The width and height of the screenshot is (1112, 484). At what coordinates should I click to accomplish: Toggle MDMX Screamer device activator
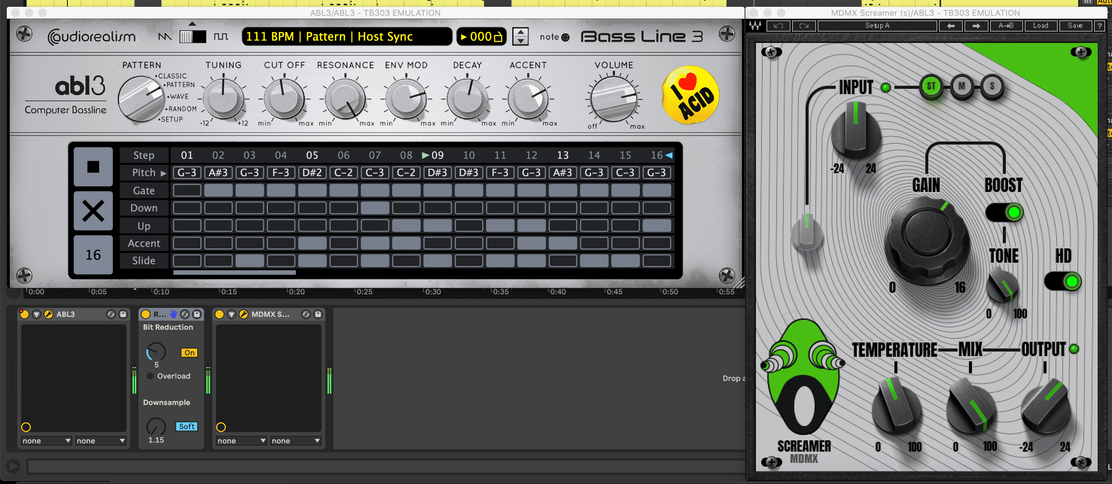[219, 314]
